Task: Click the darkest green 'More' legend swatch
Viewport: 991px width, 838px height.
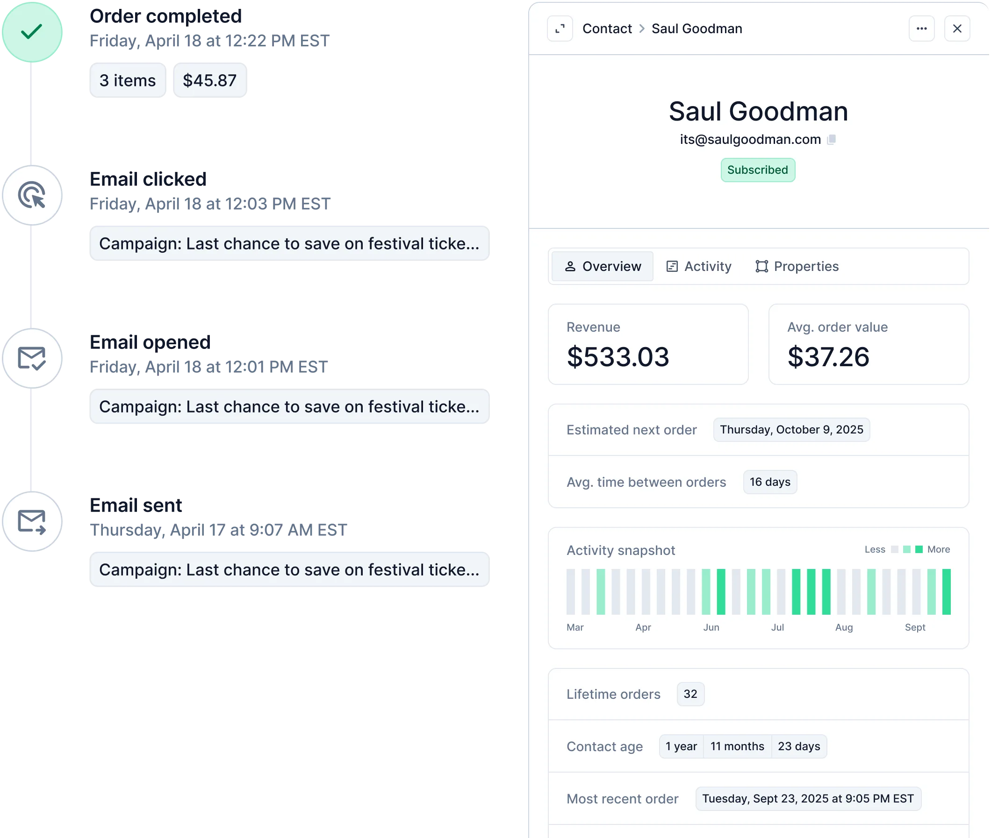Action: click(919, 550)
